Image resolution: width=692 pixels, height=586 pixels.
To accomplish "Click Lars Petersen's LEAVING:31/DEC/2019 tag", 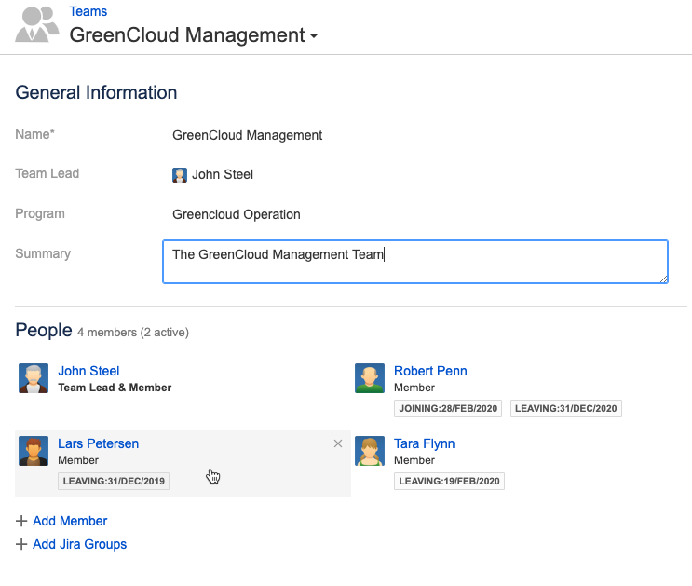I will point(114,481).
